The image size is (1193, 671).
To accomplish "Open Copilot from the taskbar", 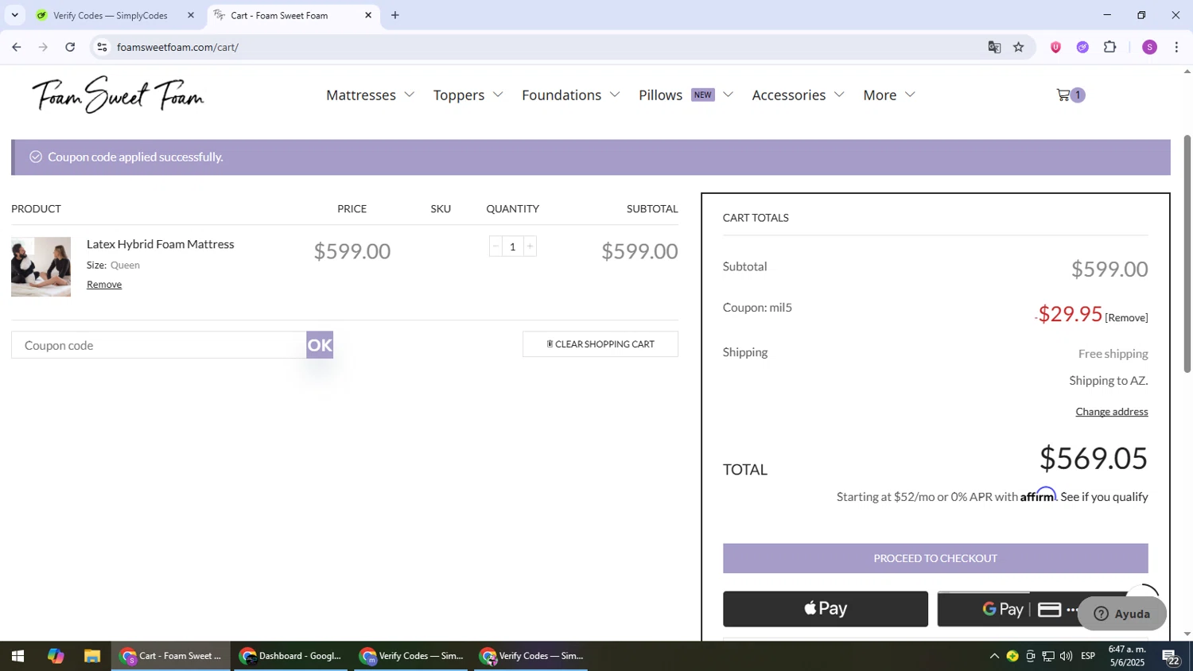I will (x=55, y=657).
